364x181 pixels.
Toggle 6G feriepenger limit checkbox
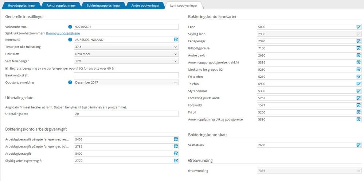[x=7, y=68]
